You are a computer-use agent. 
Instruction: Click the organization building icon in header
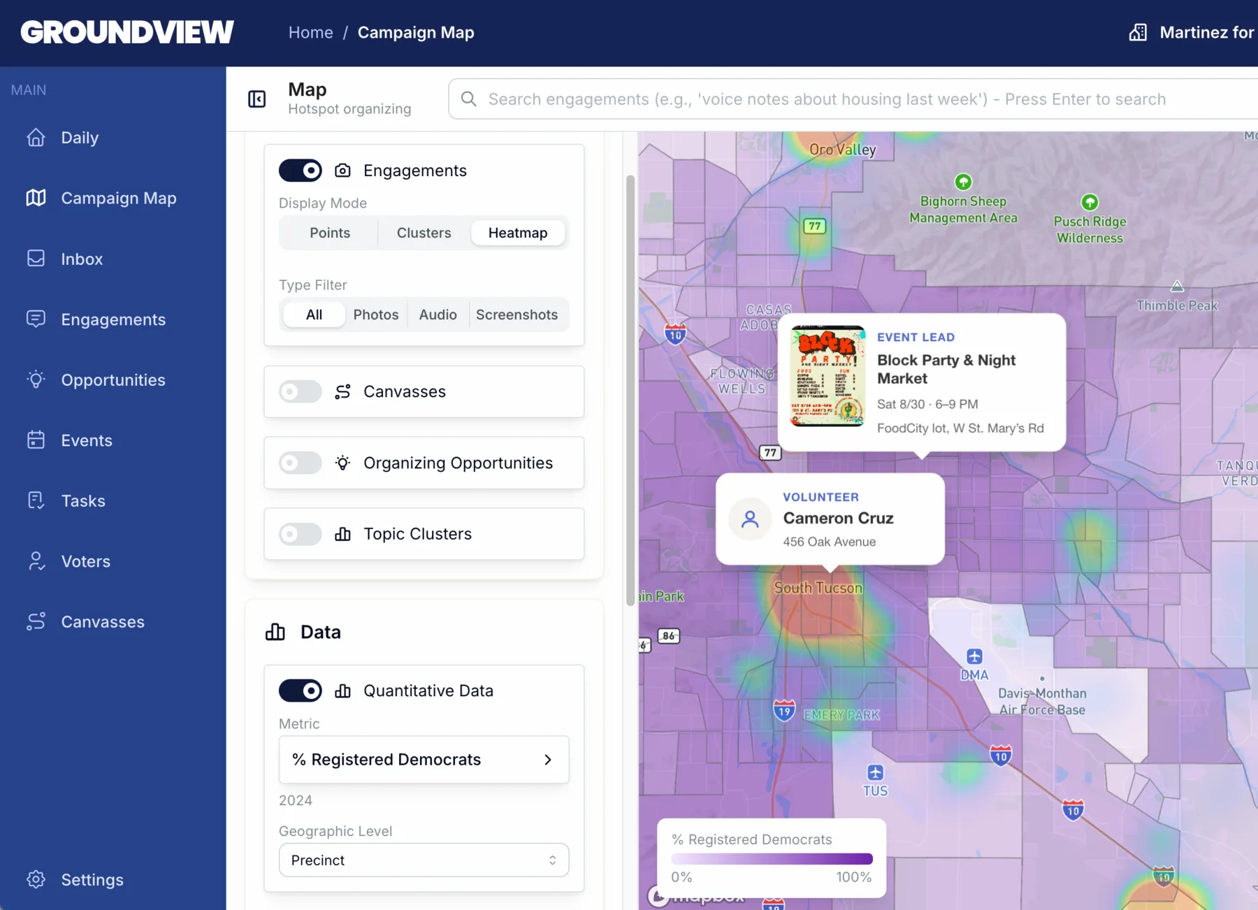tap(1138, 32)
